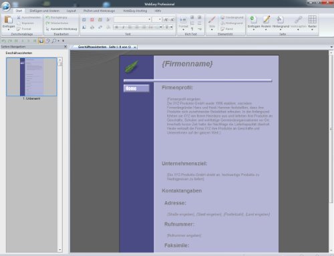Click the Hintergrund page background icon

coord(281,22)
